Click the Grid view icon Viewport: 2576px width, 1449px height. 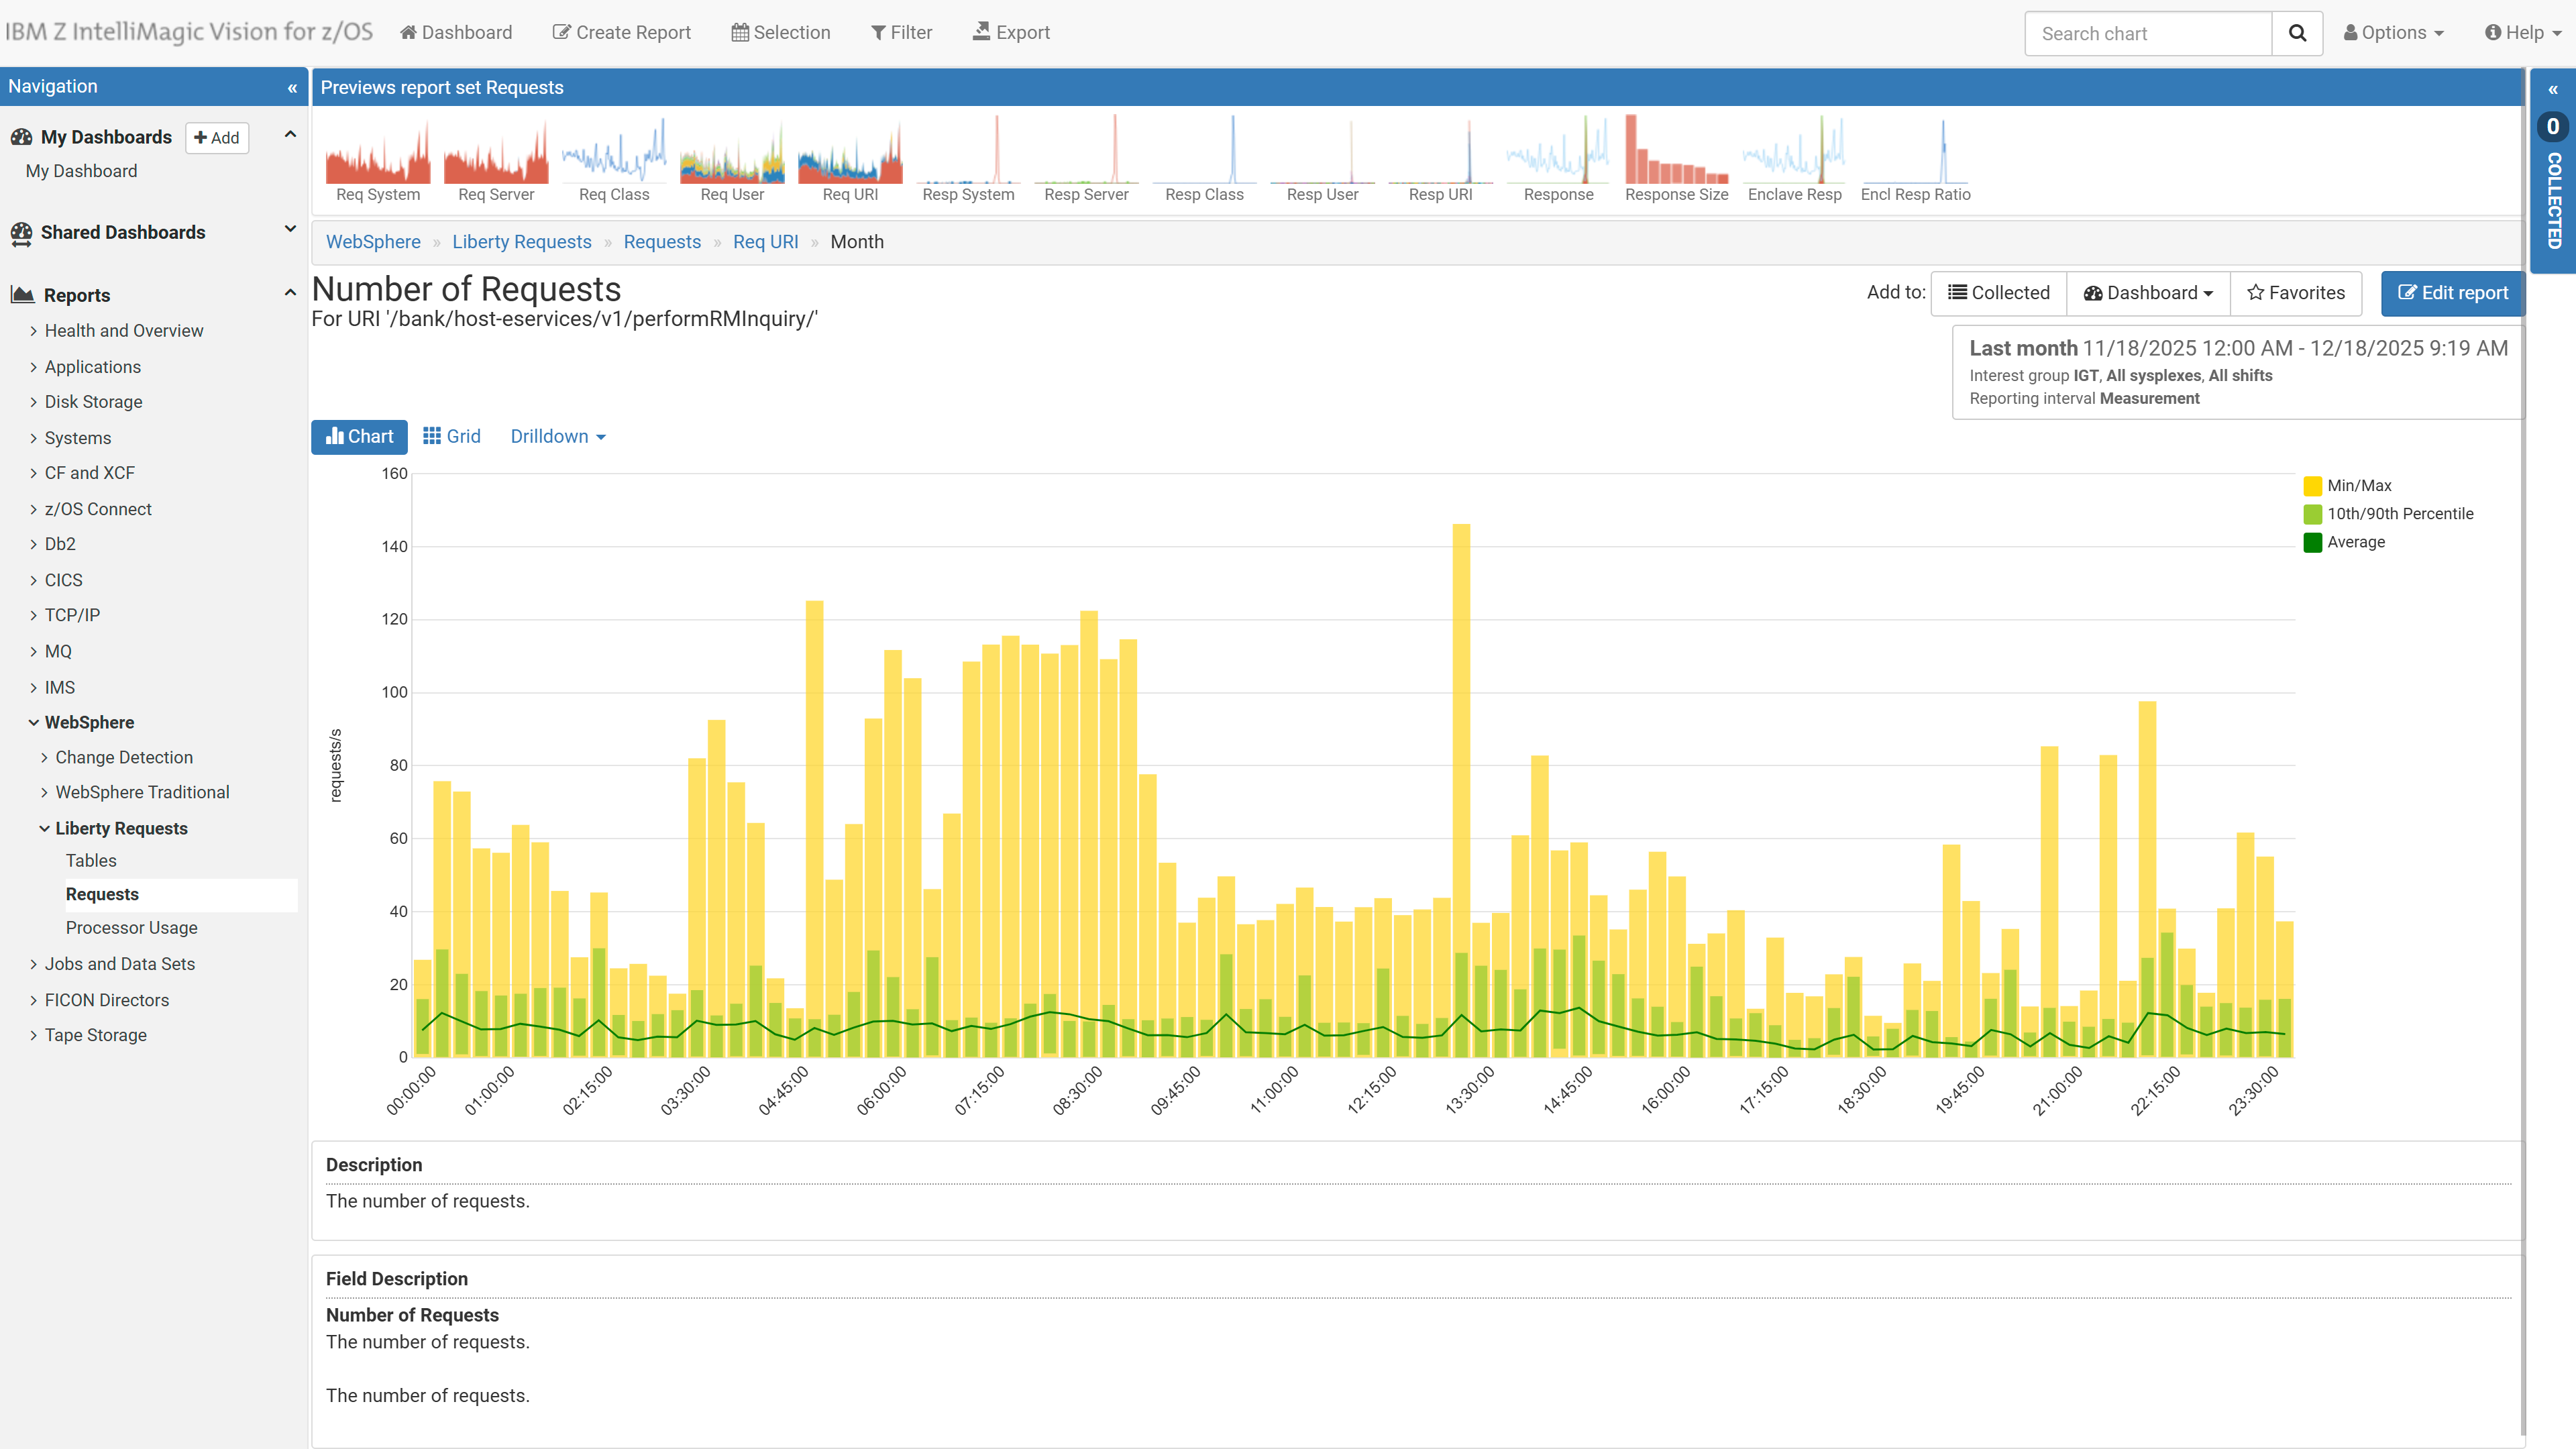432,436
